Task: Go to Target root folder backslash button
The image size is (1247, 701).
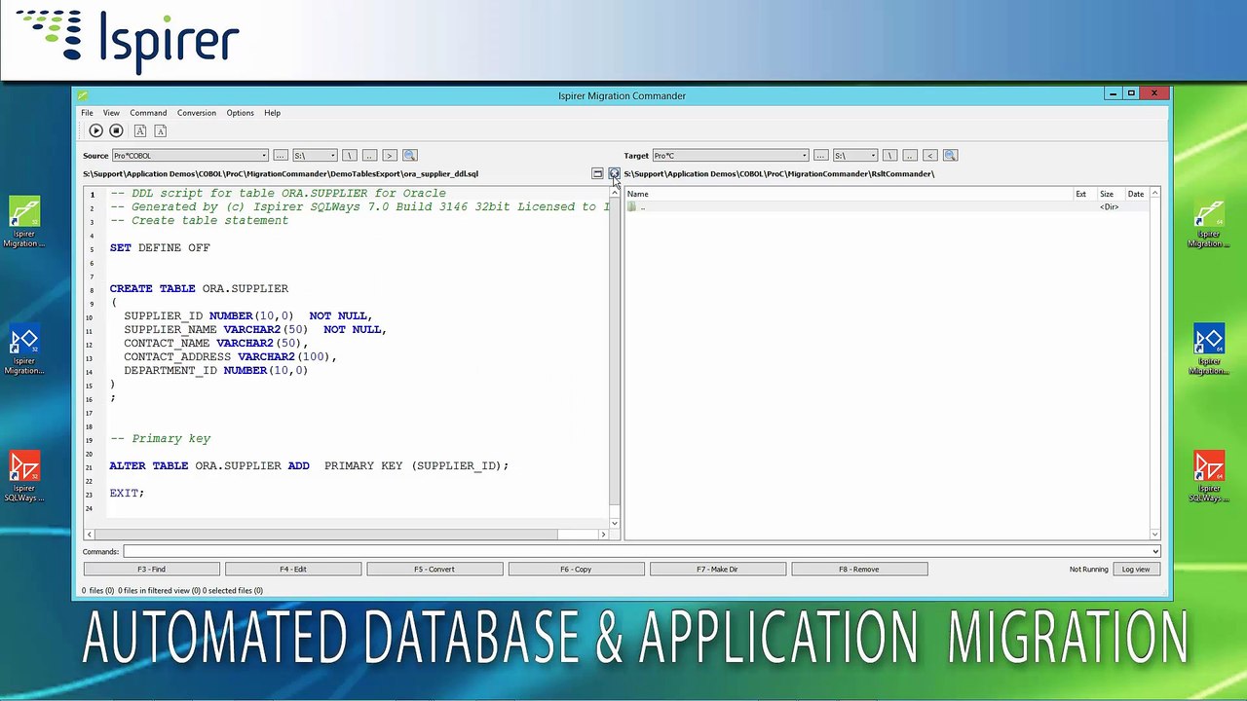Action: point(889,156)
